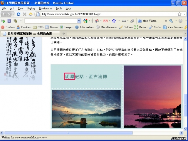Select the 日月潭國家風景區 名稱的由來 tab
The height and width of the screenshot is (141, 188).
[x=30, y=33]
